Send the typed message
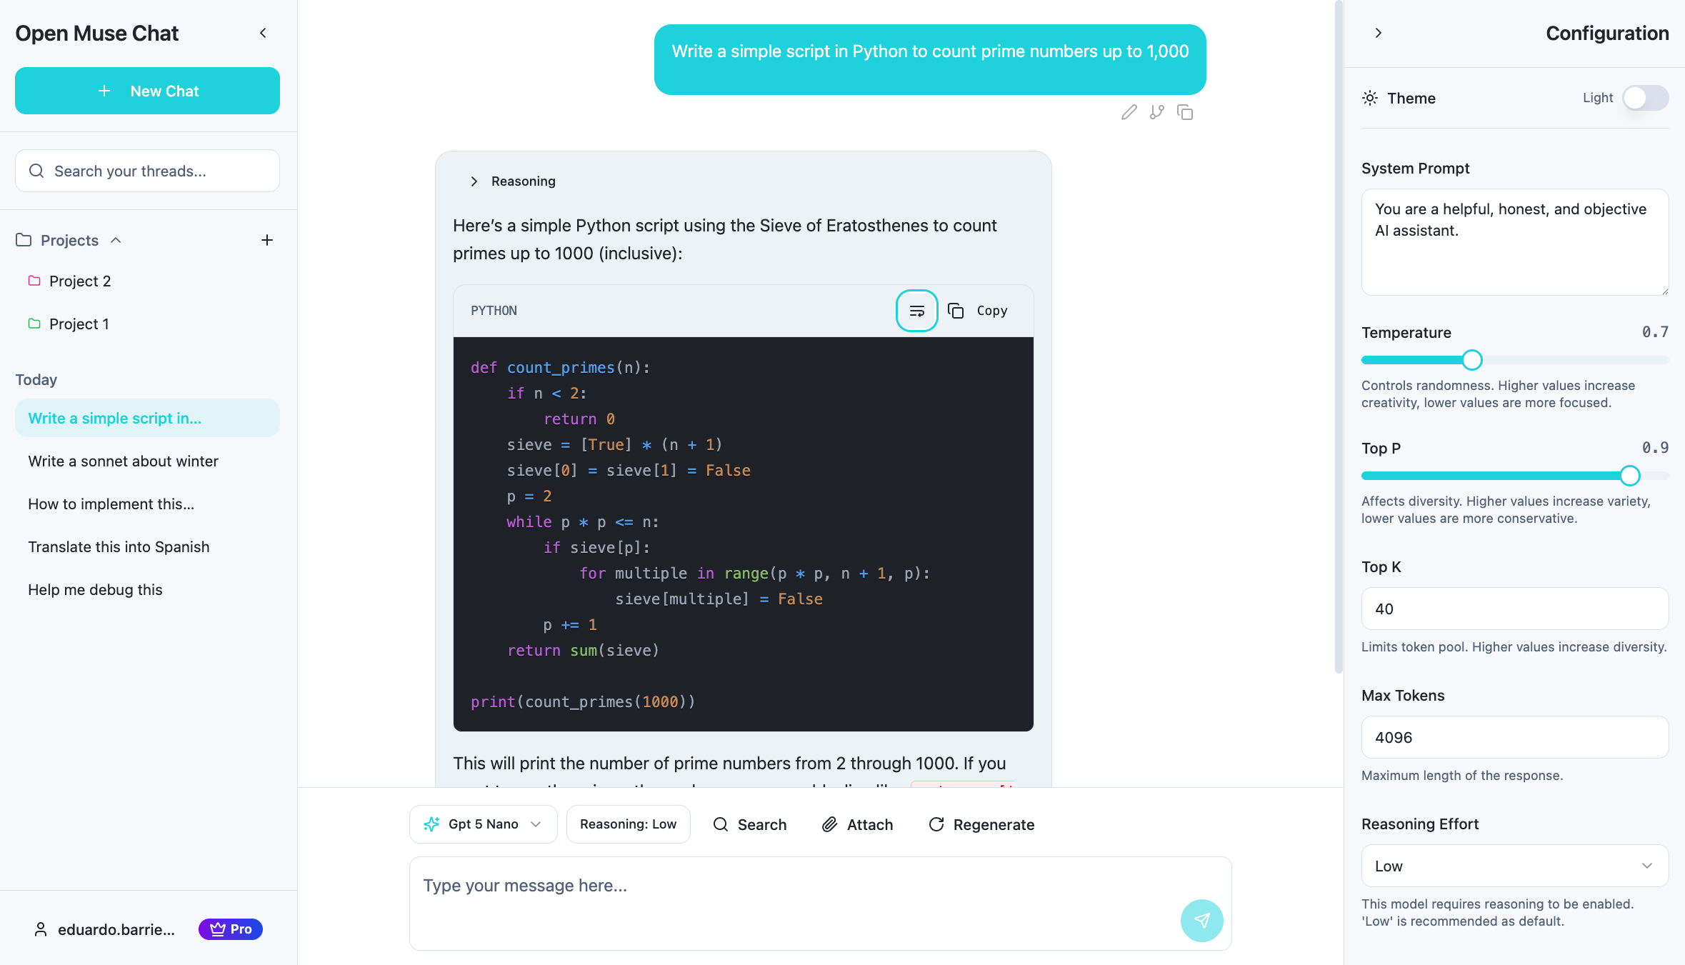1685x965 pixels. coord(1201,921)
